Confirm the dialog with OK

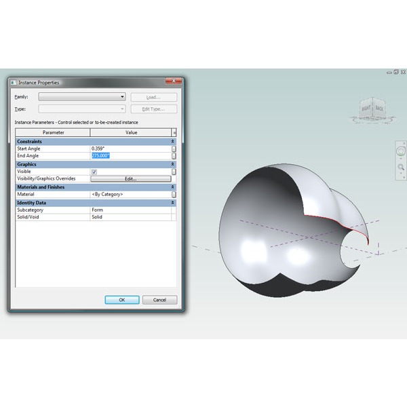click(122, 300)
